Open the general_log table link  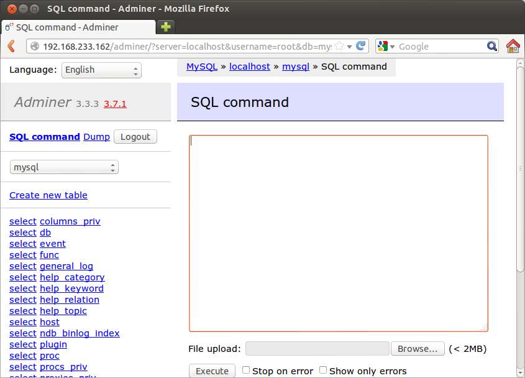pos(66,266)
